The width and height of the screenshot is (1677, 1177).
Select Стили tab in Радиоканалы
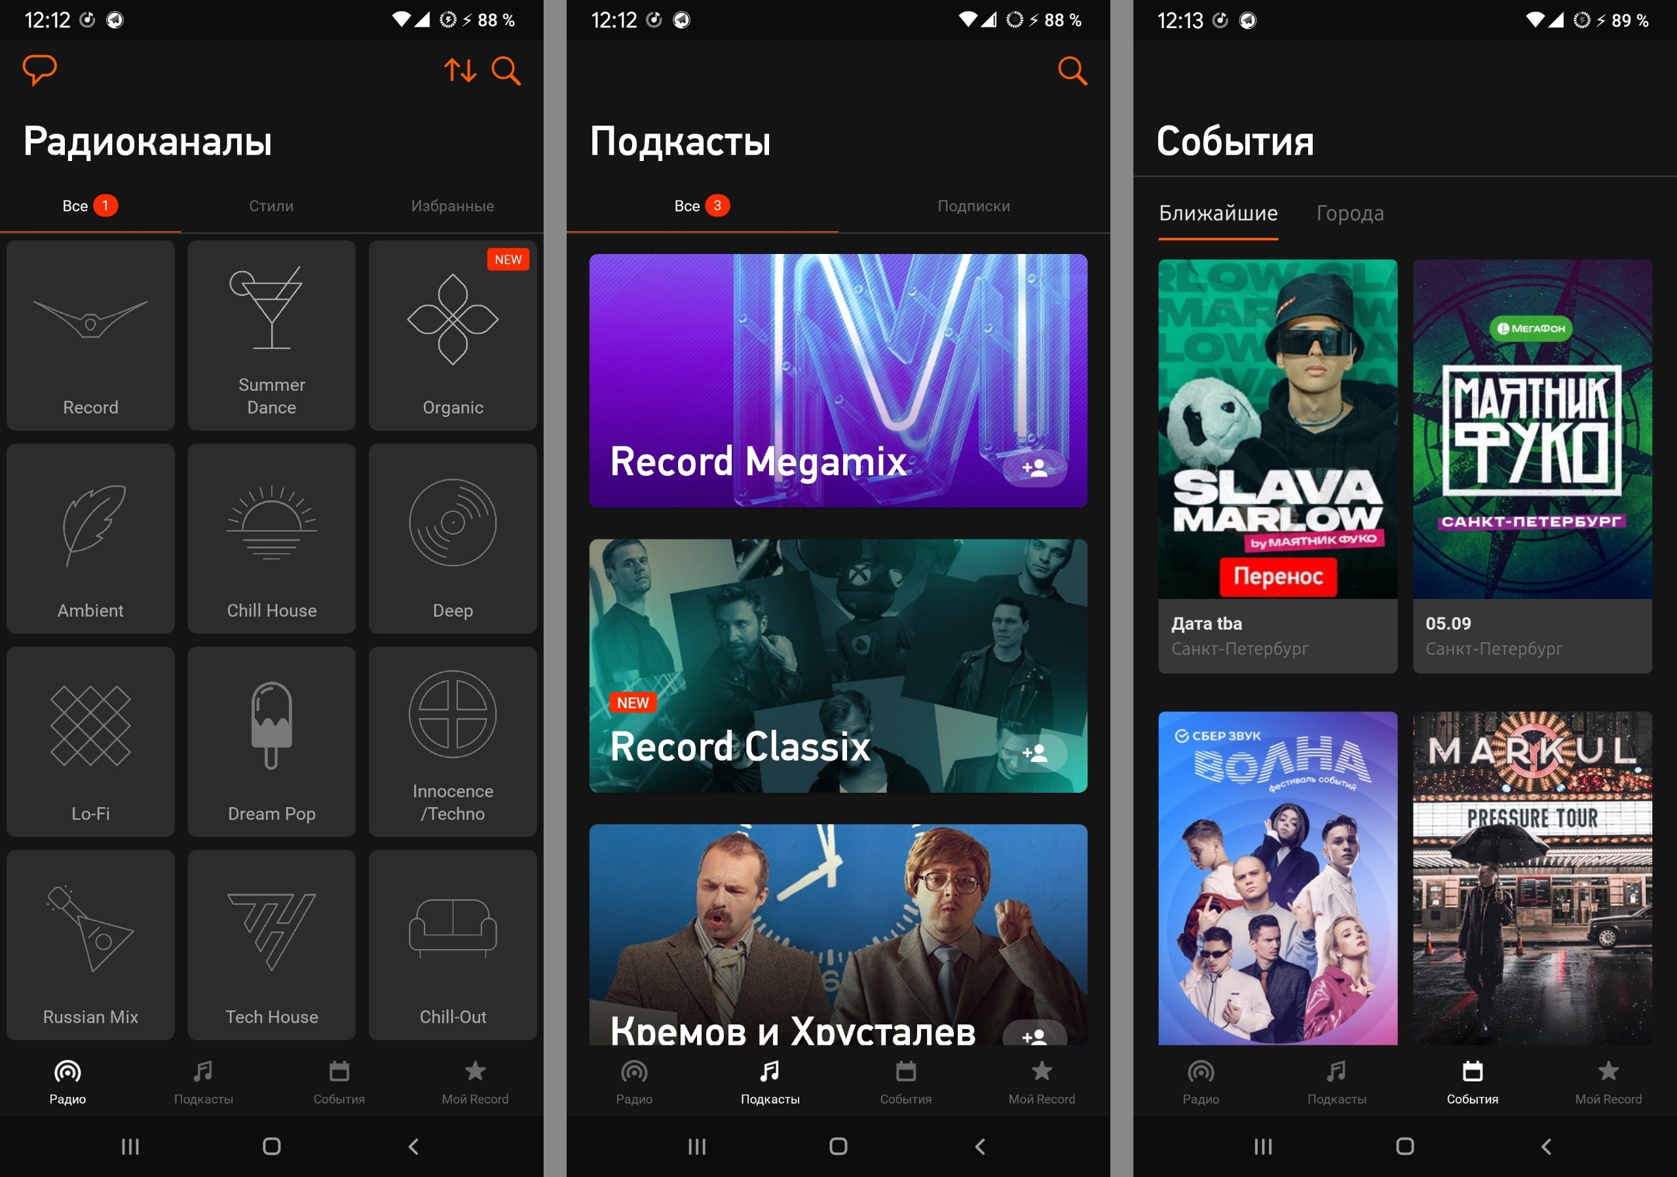[x=273, y=206]
